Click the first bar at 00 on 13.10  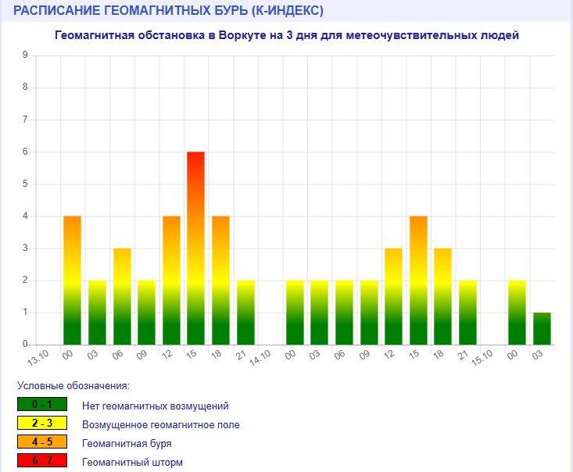[x=72, y=280]
